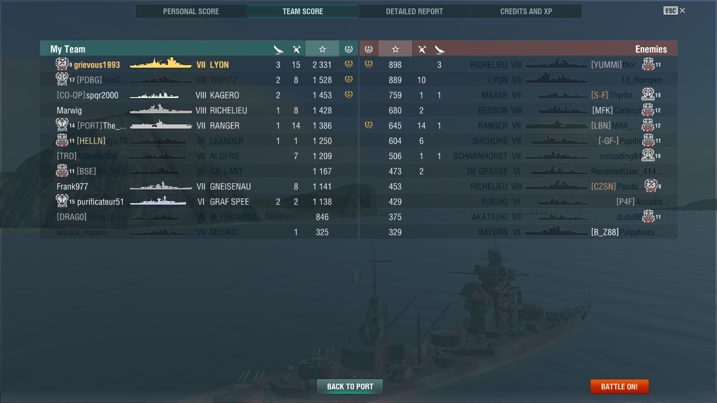Click Enemies achievements anchor column icon
The width and height of the screenshot is (717, 403).
(368, 49)
